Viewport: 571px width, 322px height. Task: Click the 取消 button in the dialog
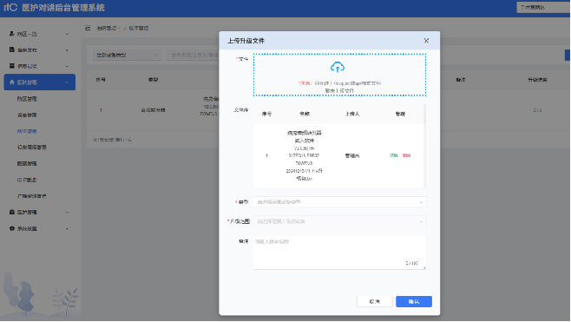(374, 301)
